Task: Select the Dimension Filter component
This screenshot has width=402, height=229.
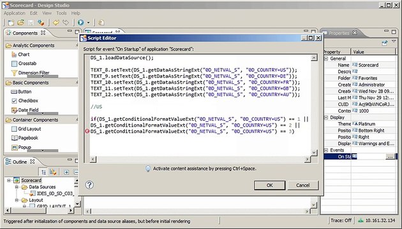Action: 30,73
